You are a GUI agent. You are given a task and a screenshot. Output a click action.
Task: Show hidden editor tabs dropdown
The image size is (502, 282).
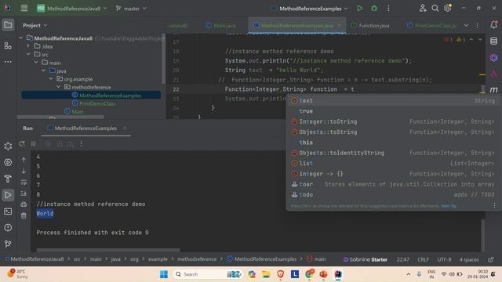click(466, 25)
